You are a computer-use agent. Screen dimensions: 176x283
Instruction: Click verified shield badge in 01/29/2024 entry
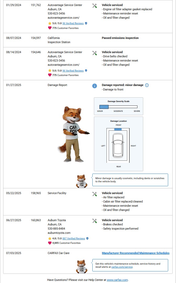click(x=86, y=23)
